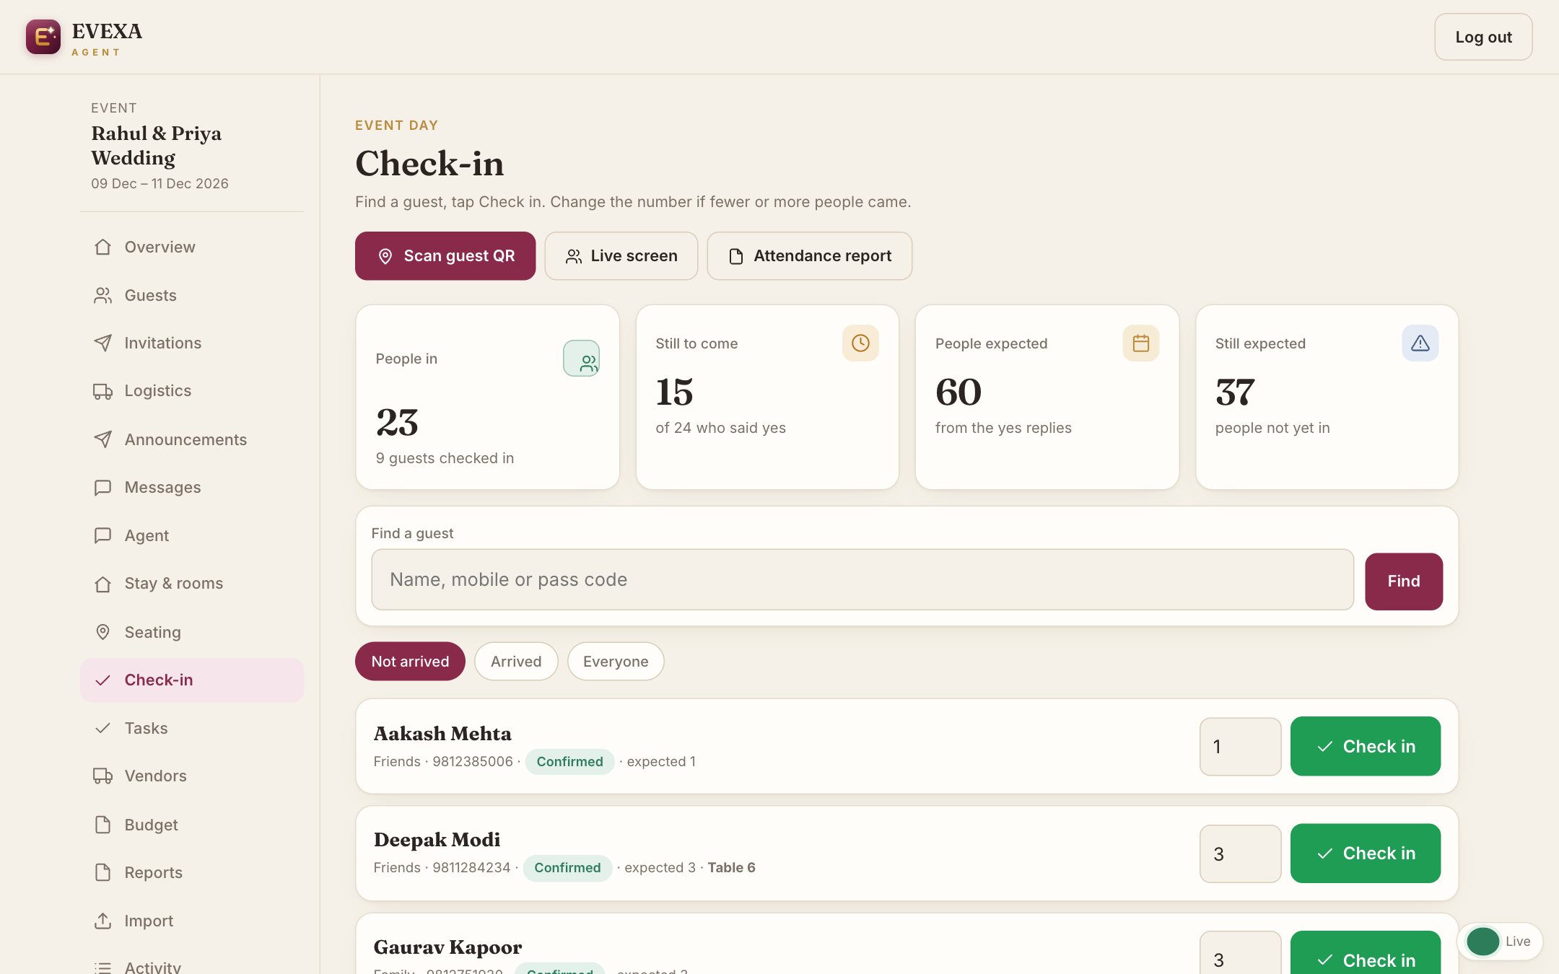Click Aakash Mehta's Confirmed badge
The image size is (1559, 974).
(x=569, y=761)
